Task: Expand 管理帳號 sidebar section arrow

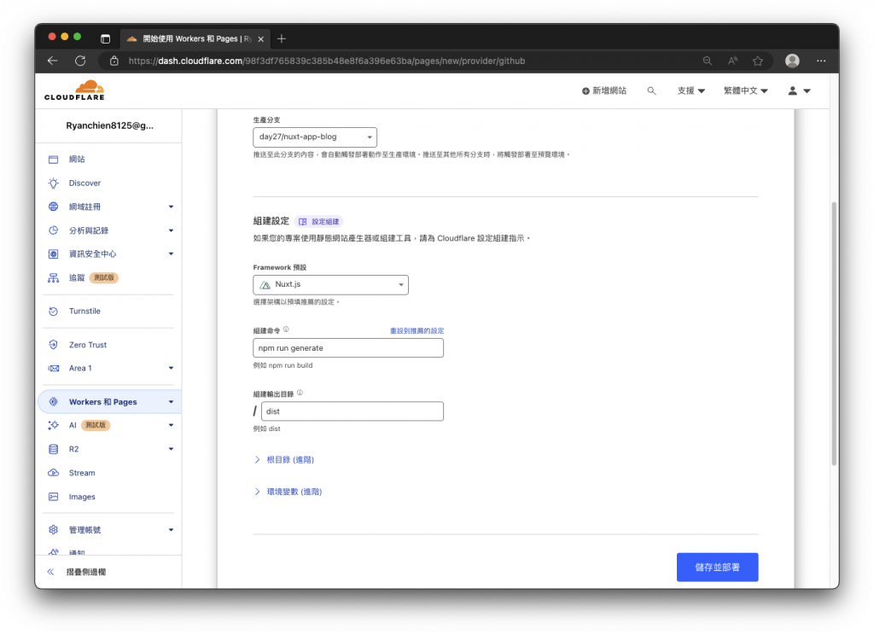Action: [x=171, y=530]
